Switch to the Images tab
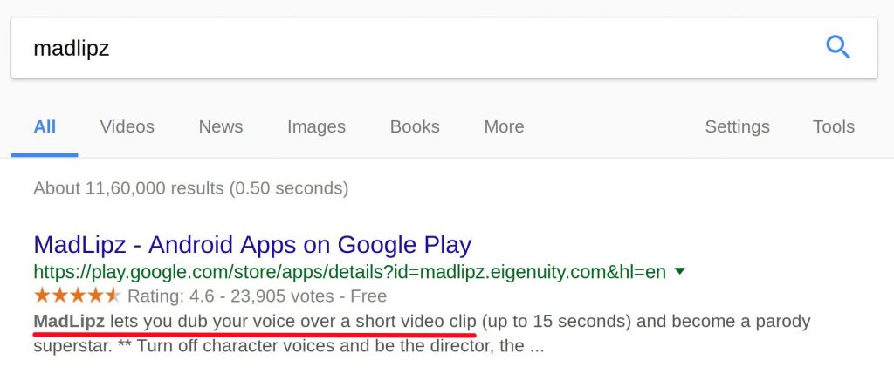The image size is (894, 374). click(x=316, y=127)
